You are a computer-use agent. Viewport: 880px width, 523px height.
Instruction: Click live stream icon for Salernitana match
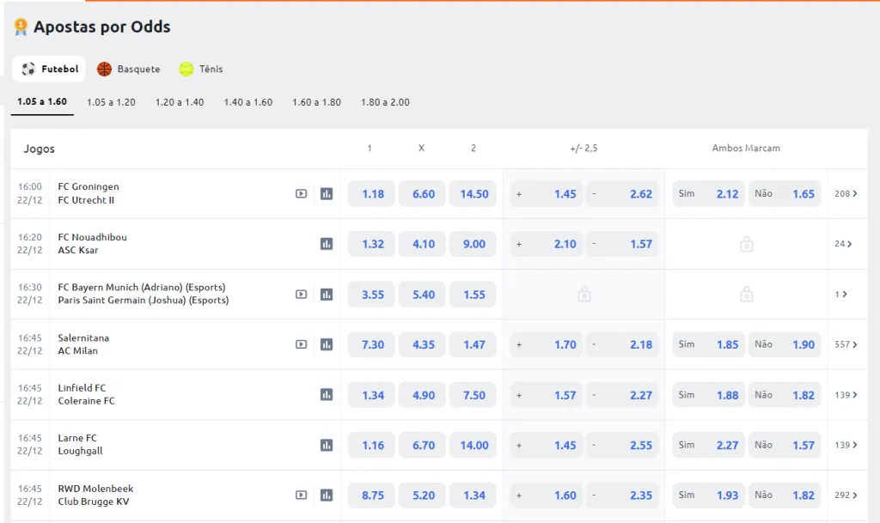coord(301,344)
